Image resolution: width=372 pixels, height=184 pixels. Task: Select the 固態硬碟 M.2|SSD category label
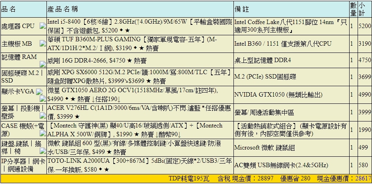click(x=22, y=77)
